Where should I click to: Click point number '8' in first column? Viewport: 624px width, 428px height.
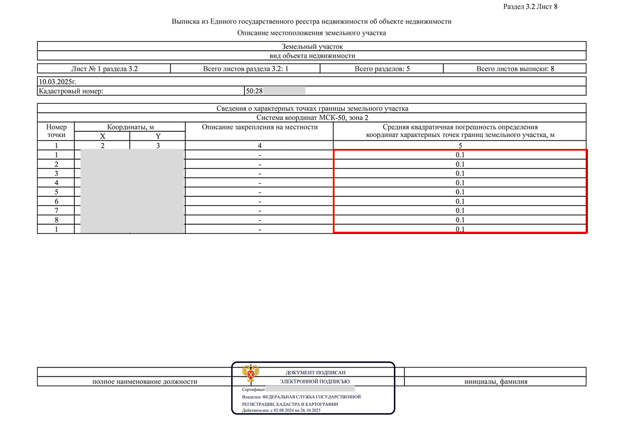[56, 220]
